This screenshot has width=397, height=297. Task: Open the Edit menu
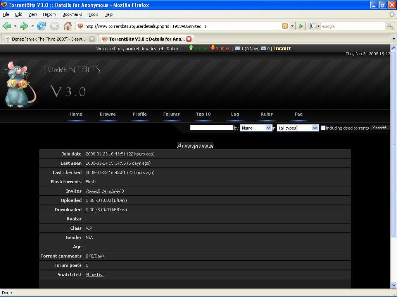coord(19,14)
